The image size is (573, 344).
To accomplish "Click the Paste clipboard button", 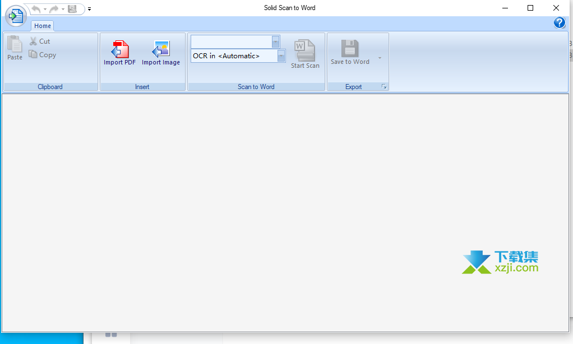I will click(15, 48).
